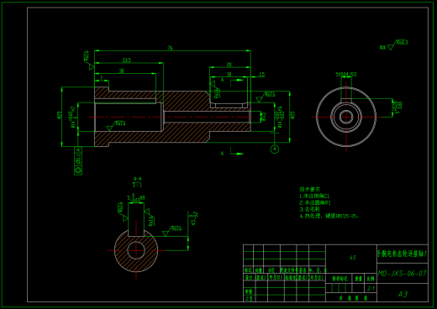
Task: Click the end view concentric circles
Action: coord(346,117)
